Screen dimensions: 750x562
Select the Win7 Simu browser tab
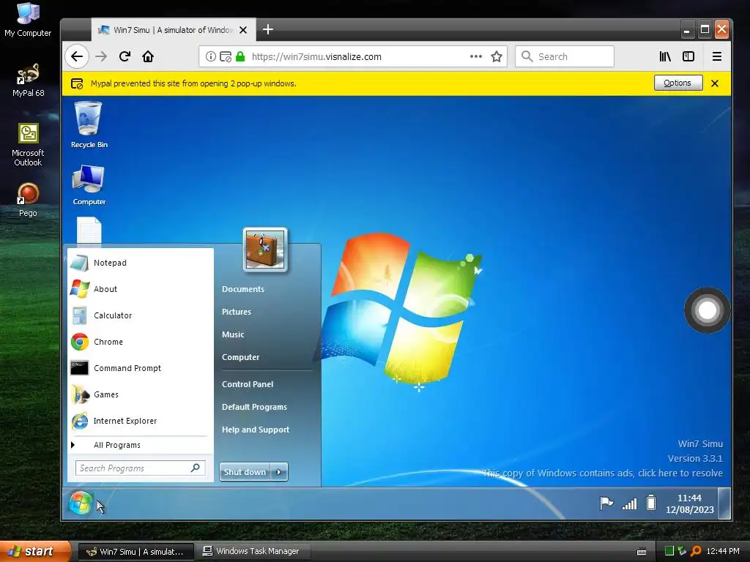point(173,29)
